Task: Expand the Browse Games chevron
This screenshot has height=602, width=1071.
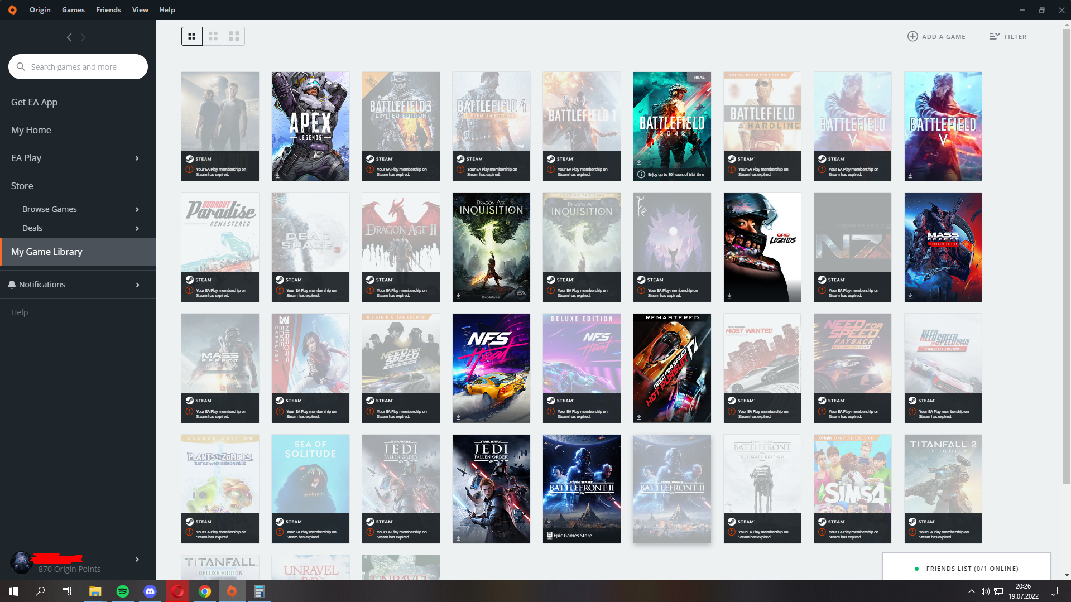Action: 137,209
